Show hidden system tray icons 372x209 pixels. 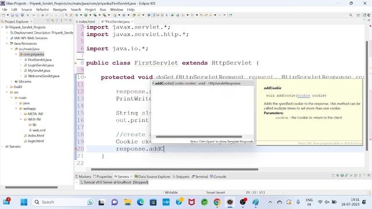pos(270,202)
